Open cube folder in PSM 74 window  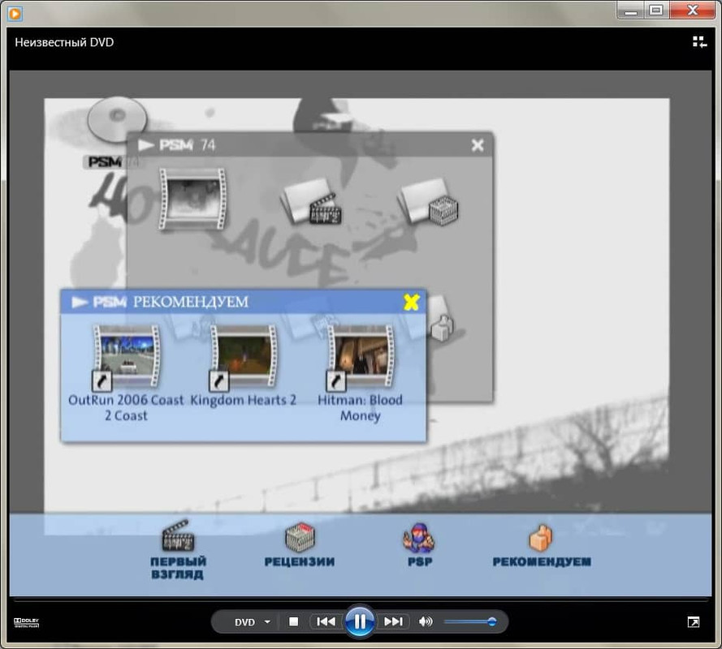pyautogui.click(x=428, y=201)
